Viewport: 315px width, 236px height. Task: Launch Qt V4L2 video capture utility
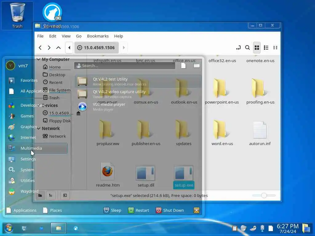138,94
